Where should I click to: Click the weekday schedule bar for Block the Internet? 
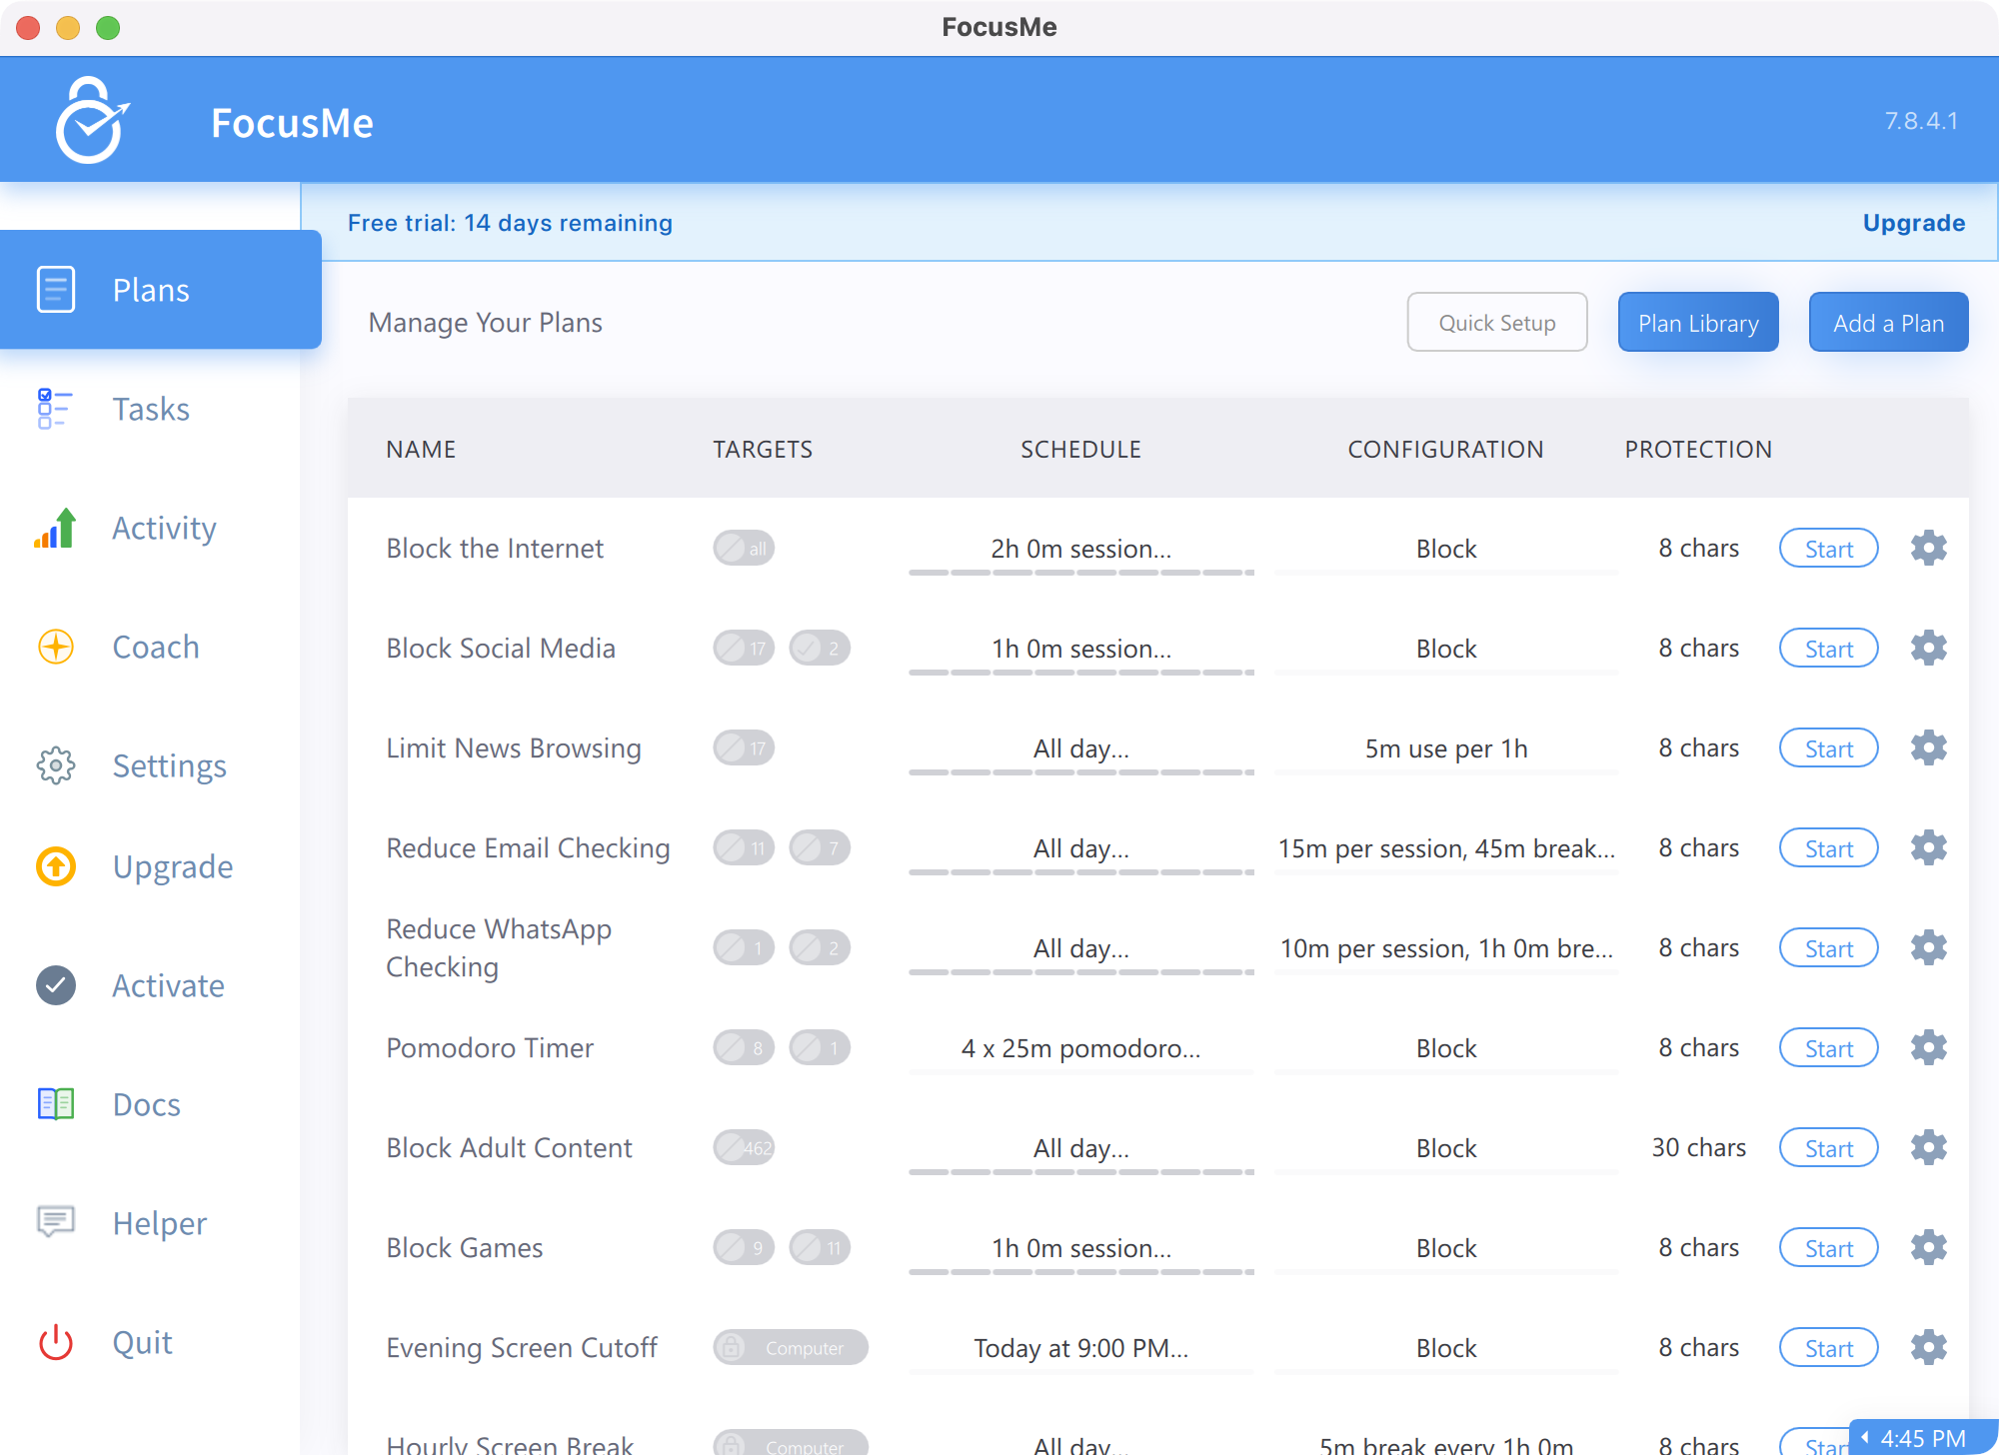coord(1080,573)
